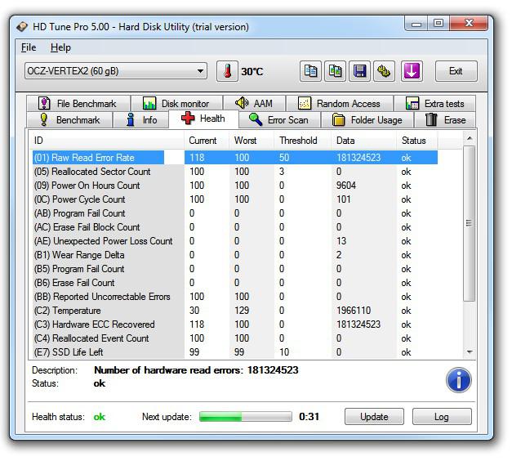Click the Status column header

[x=417, y=141]
